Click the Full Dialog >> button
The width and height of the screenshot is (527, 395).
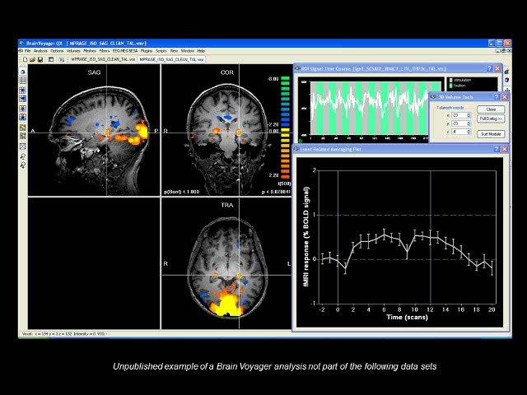[491, 119]
